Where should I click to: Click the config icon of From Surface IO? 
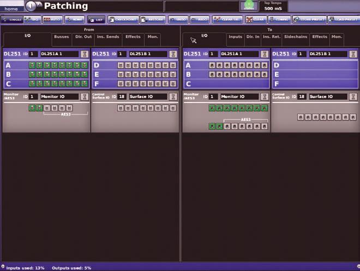[173, 97]
